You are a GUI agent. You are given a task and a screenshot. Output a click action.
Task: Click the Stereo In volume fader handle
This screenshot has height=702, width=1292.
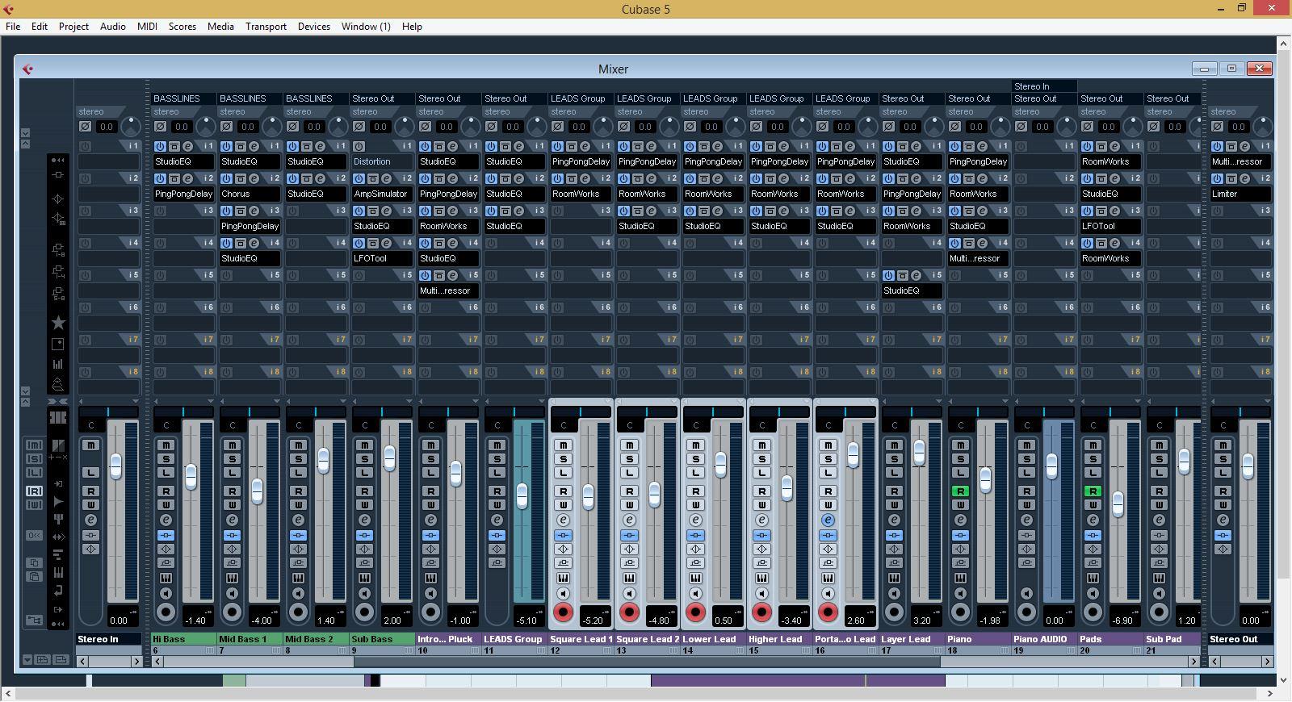pos(115,466)
